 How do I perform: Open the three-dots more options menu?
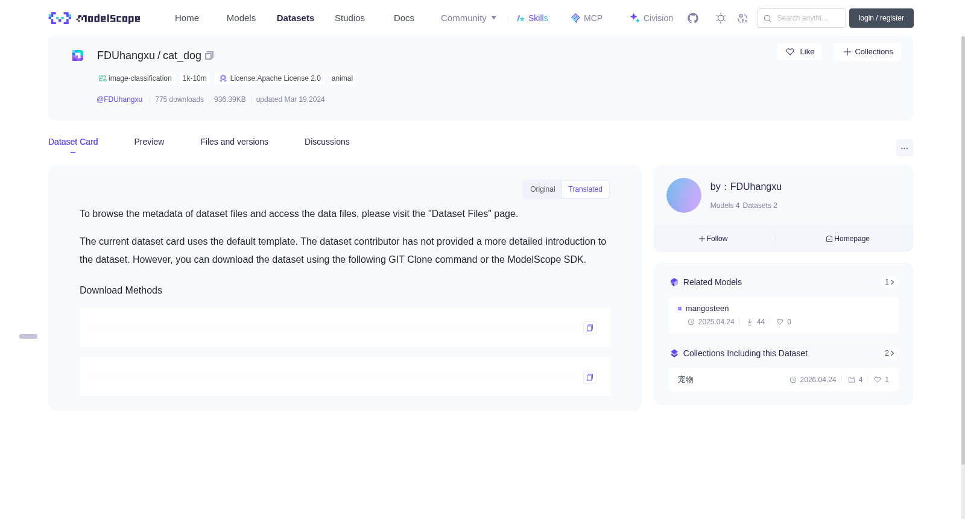click(x=904, y=148)
